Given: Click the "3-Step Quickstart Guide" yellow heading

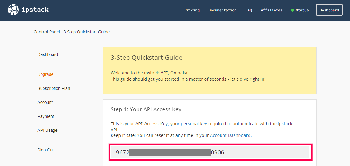Looking at the screenshot, I should coord(147,58).
